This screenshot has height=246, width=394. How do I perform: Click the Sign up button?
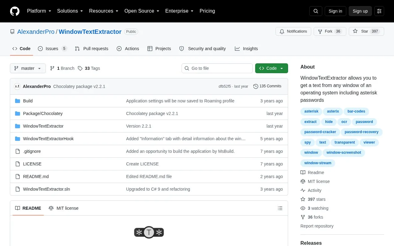click(x=360, y=11)
